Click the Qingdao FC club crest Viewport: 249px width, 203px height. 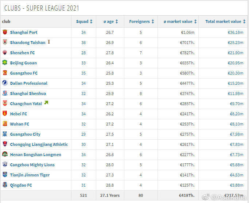tap(5, 185)
